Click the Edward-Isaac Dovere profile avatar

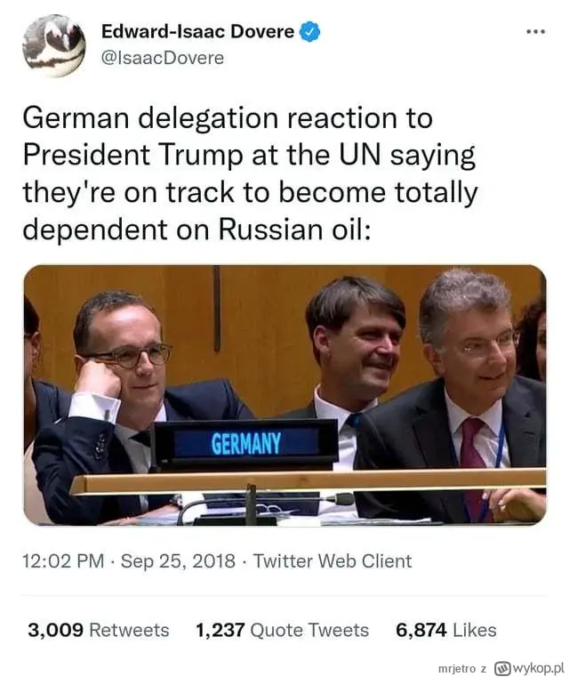pyautogui.click(x=53, y=44)
